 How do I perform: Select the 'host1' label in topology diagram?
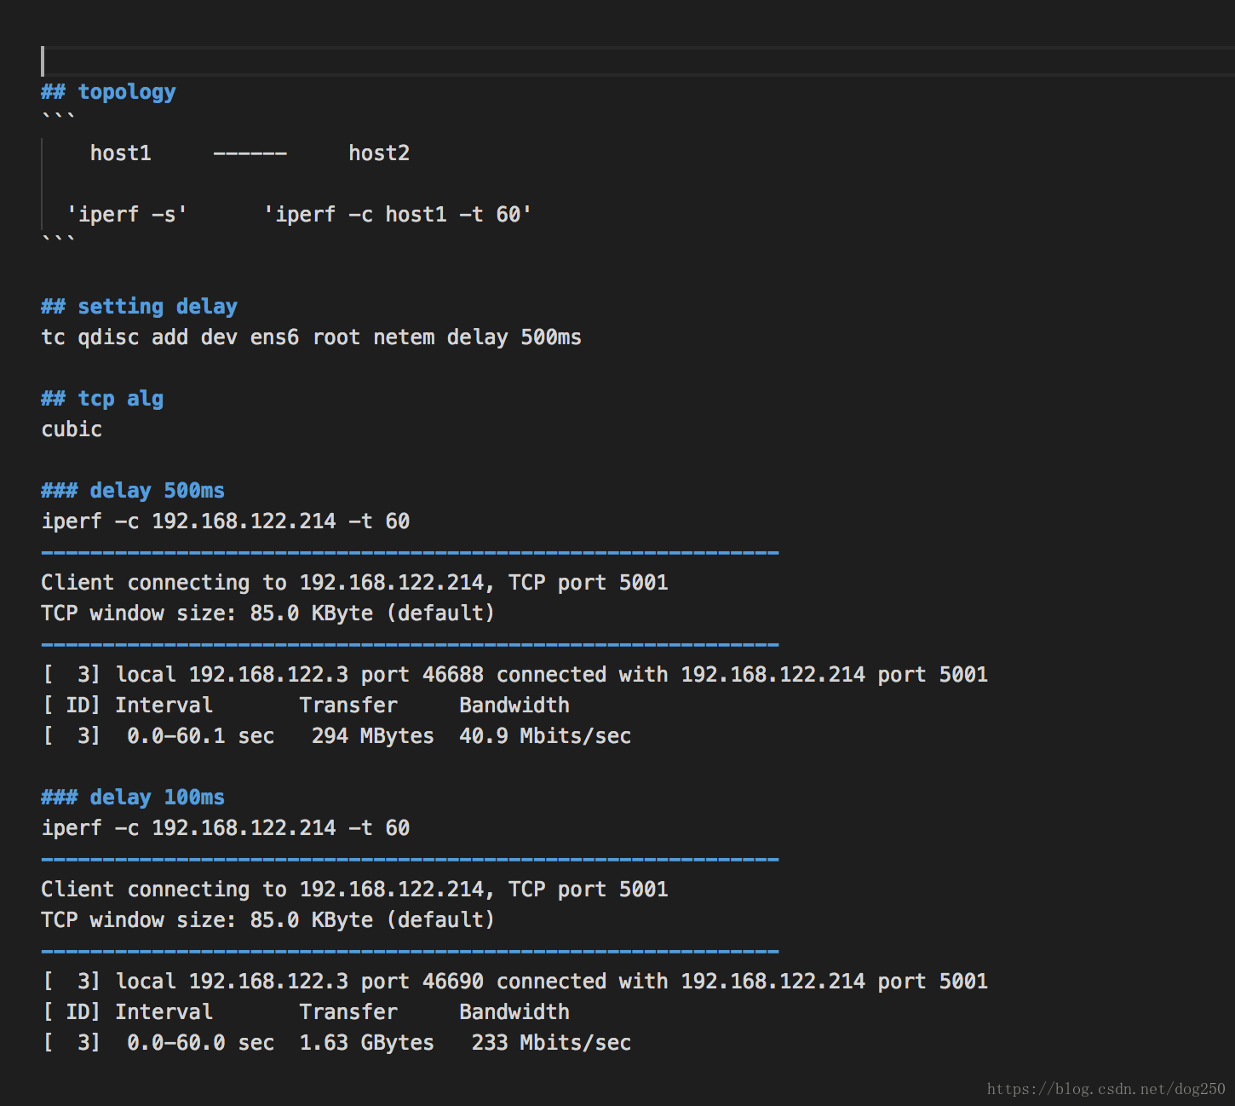[x=121, y=153]
